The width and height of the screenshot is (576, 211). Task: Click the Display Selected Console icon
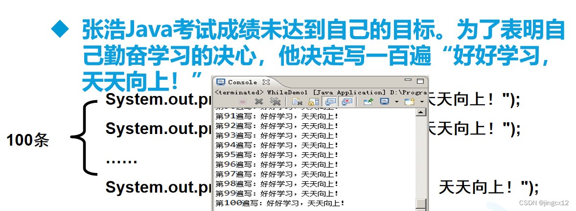[384, 102]
